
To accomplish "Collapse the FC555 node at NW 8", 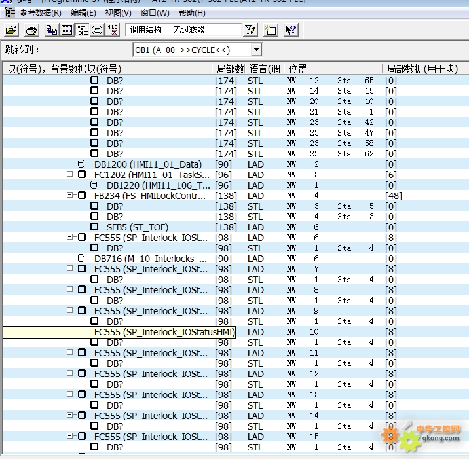I will [69, 289].
